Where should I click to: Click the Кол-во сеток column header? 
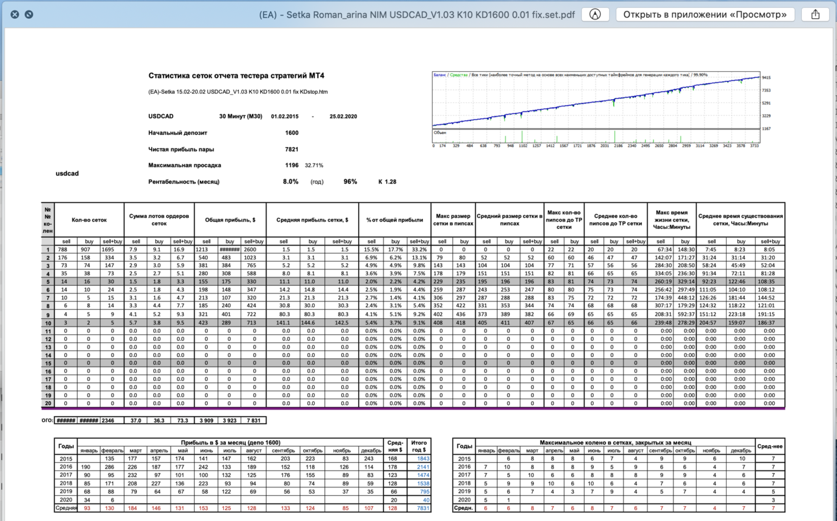tap(89, 220)
